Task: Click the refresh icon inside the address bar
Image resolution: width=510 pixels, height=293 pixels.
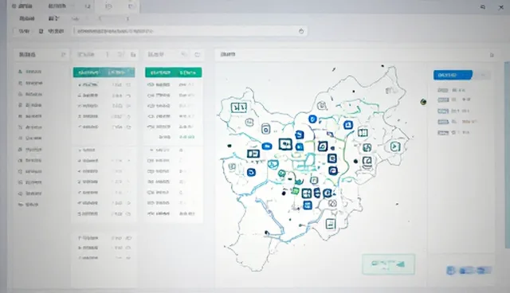Action: tap(301, 31)
